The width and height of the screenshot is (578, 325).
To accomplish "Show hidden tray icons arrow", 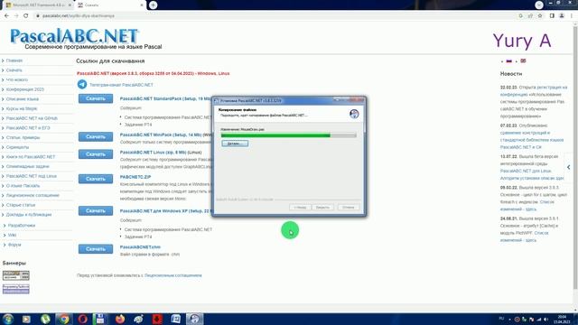I will (509, 319).
